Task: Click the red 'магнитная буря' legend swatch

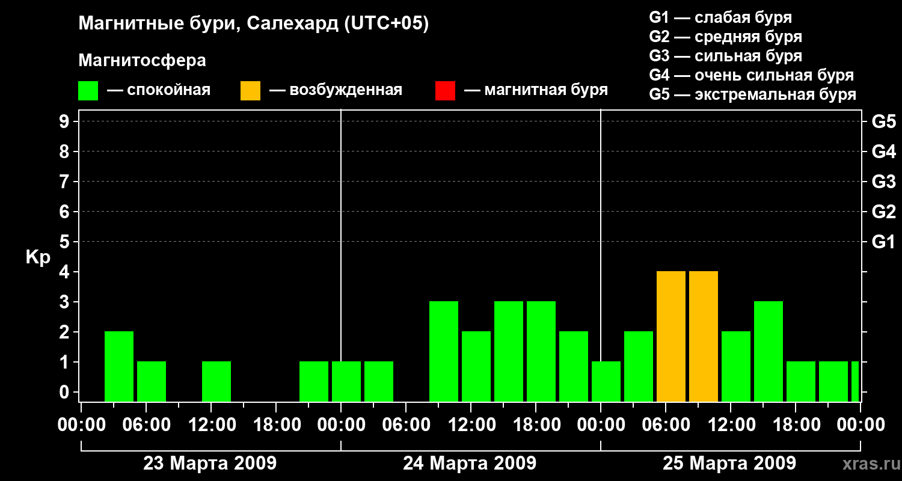Action: (x=445, y=91)
